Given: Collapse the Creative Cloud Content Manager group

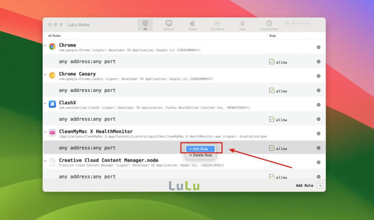Looking at the screenshot, I should tap(45, 161).
